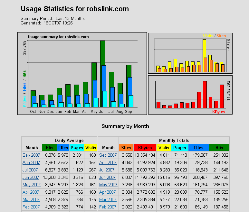Click the Usage summary for robslink.com chart title
Screen dimensions: 249x212
coord(58,37)
